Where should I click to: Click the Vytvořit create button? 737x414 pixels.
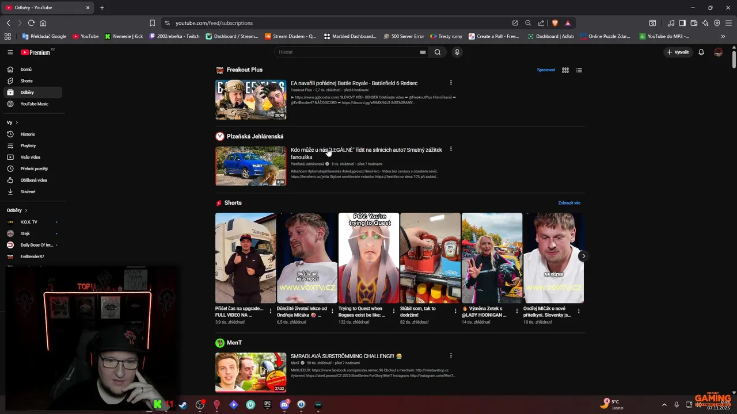678,52
